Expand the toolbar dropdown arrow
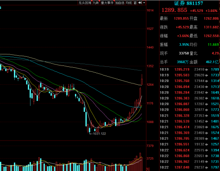The width and height of the screenshot is (220, 171). [x=144, y=3]
